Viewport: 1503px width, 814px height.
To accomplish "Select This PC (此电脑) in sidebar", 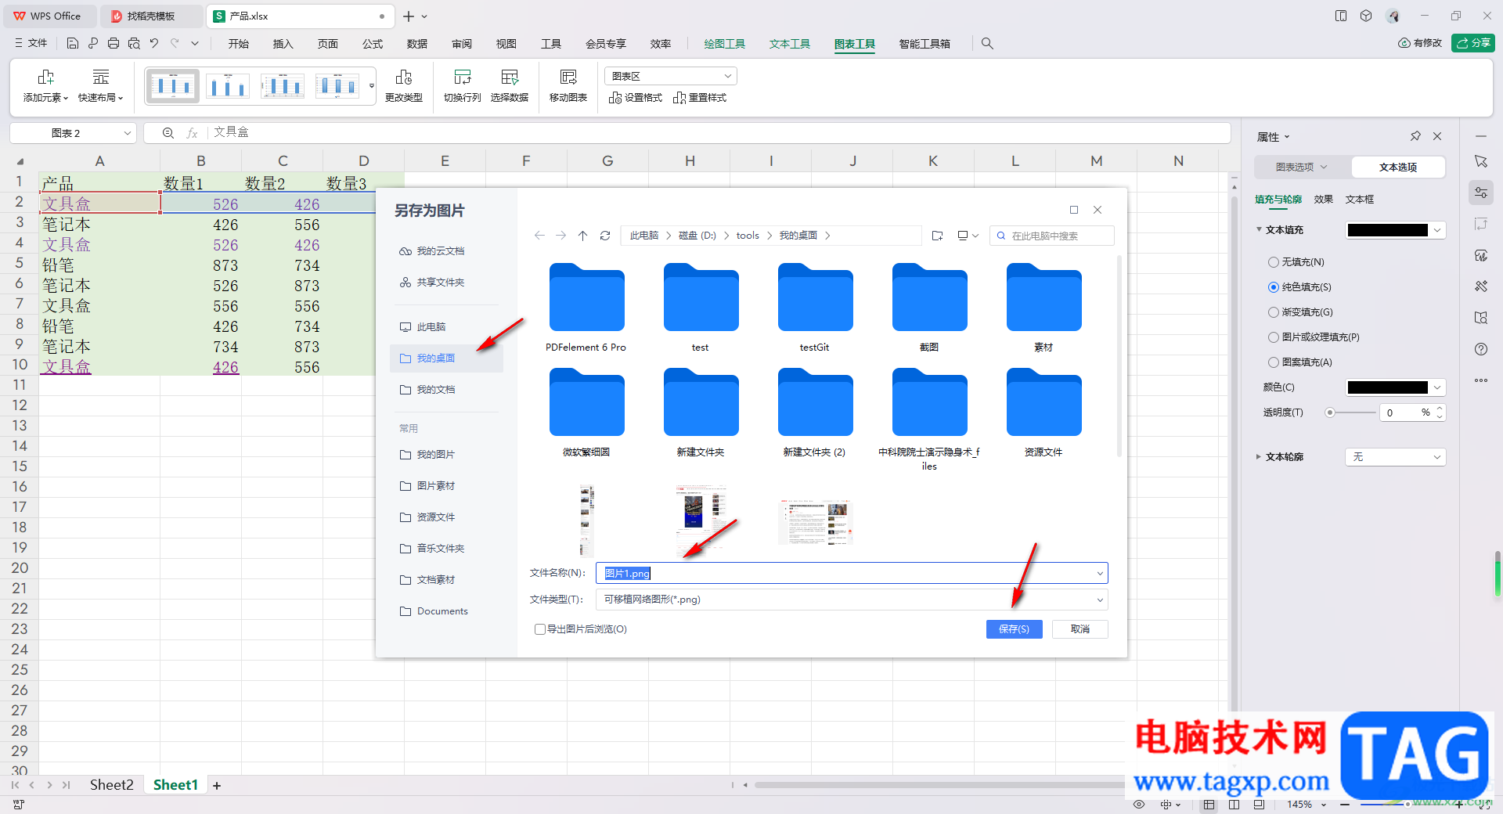I will (x=423, y=327).
